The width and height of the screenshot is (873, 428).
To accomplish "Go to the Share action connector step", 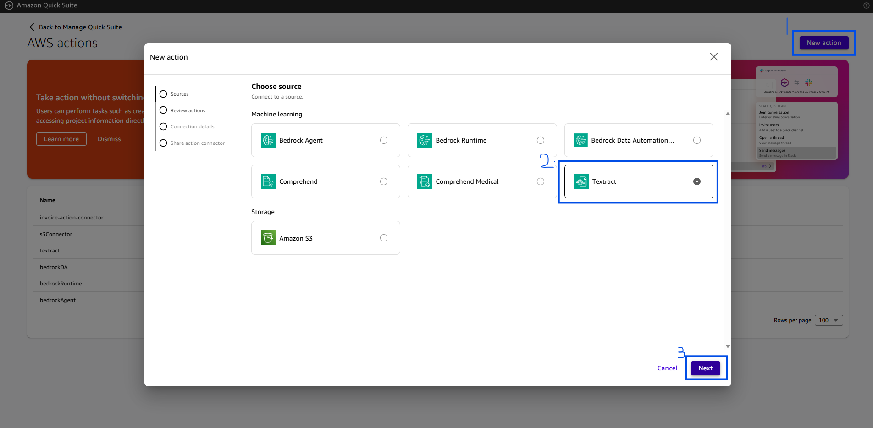I will tap(192, 143).
